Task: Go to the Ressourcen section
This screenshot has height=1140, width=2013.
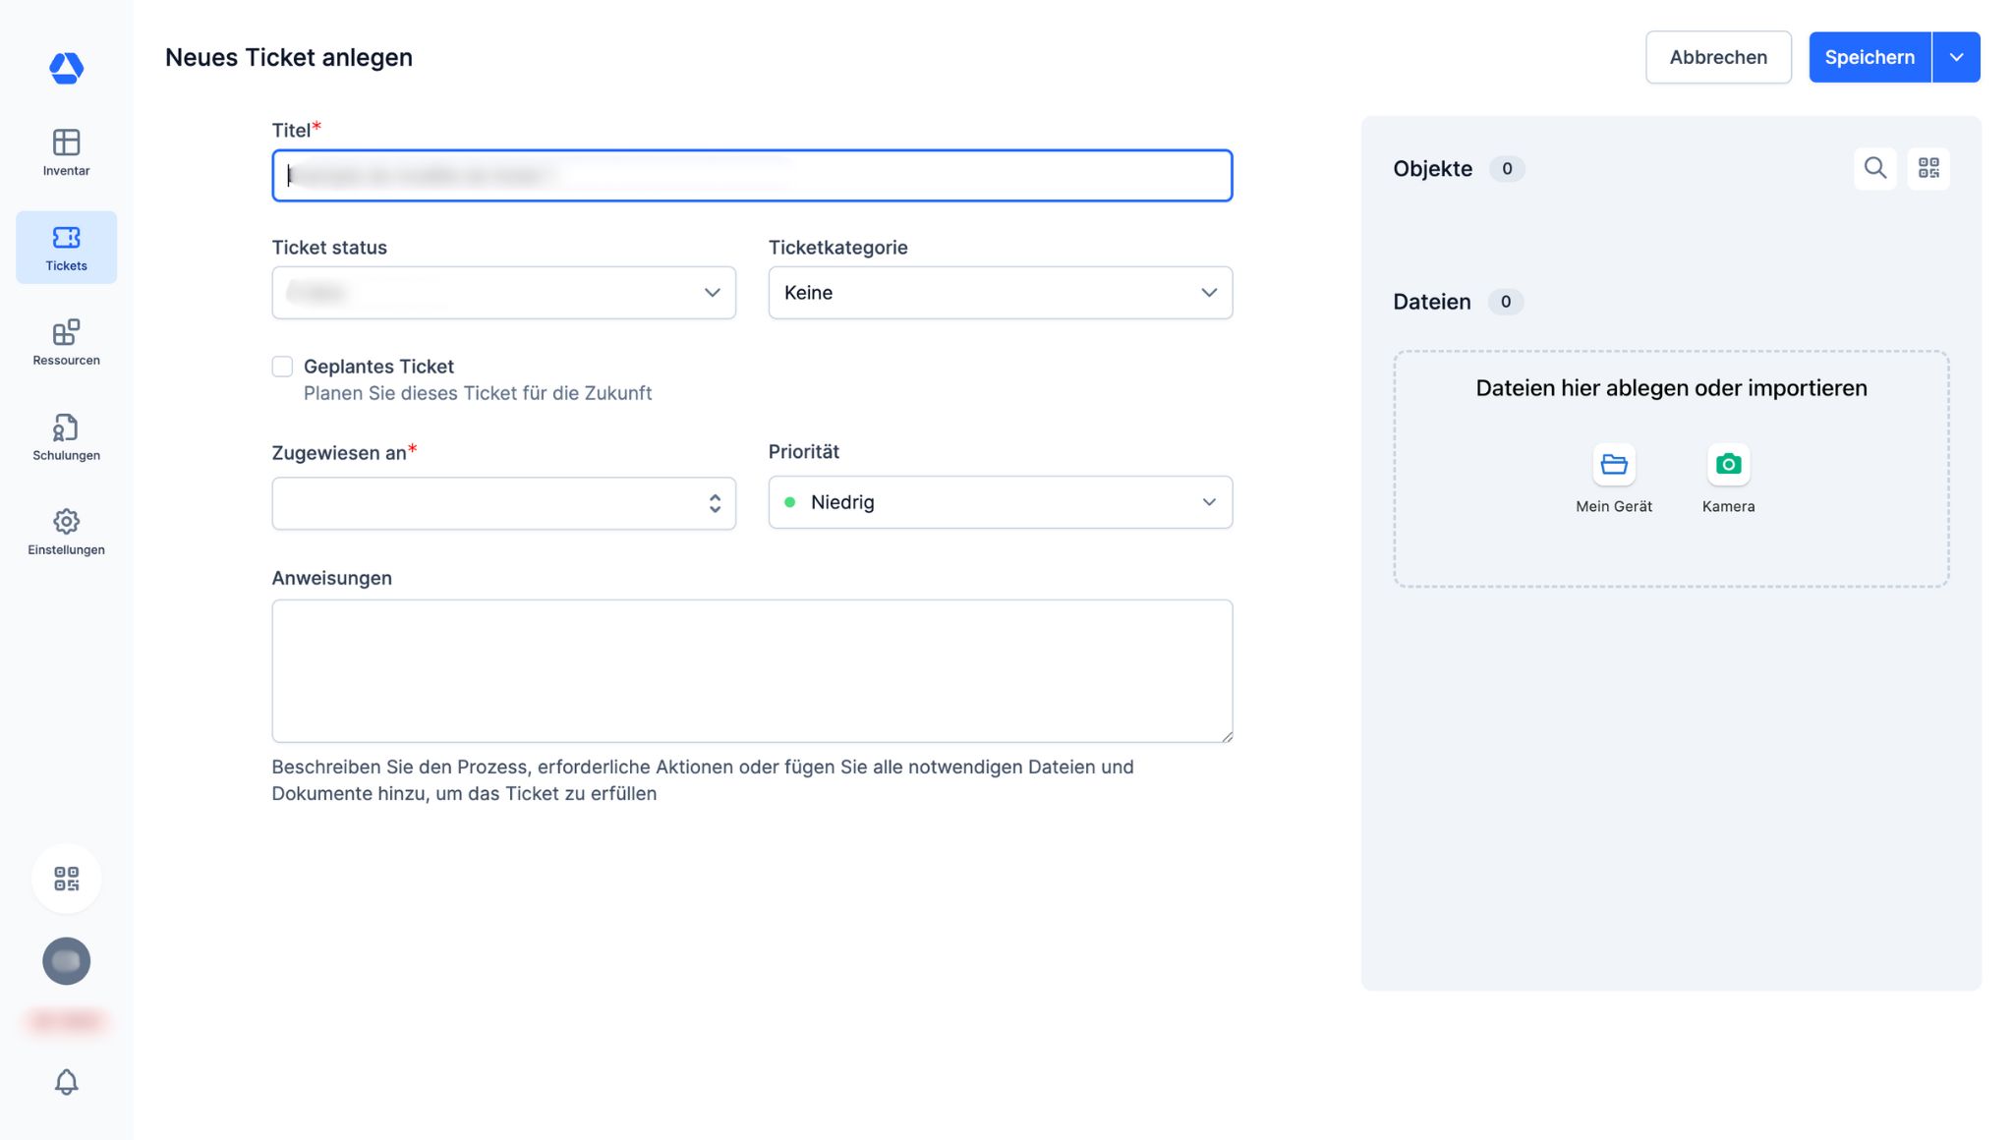Action: [x=66, y=342]
